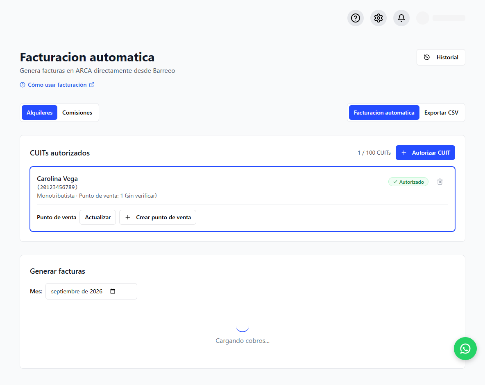This screenshot has height=385, width=485.
Task: Click the Autorizado status badge
Action: (408, 182)
